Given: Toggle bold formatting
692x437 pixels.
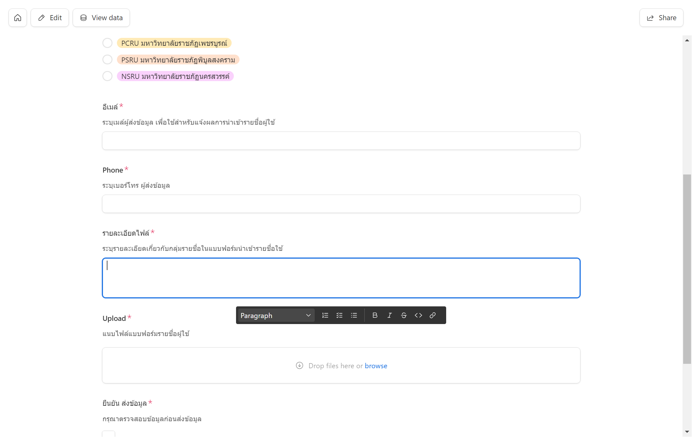Looking at the screenshot, I should point(375,315).
